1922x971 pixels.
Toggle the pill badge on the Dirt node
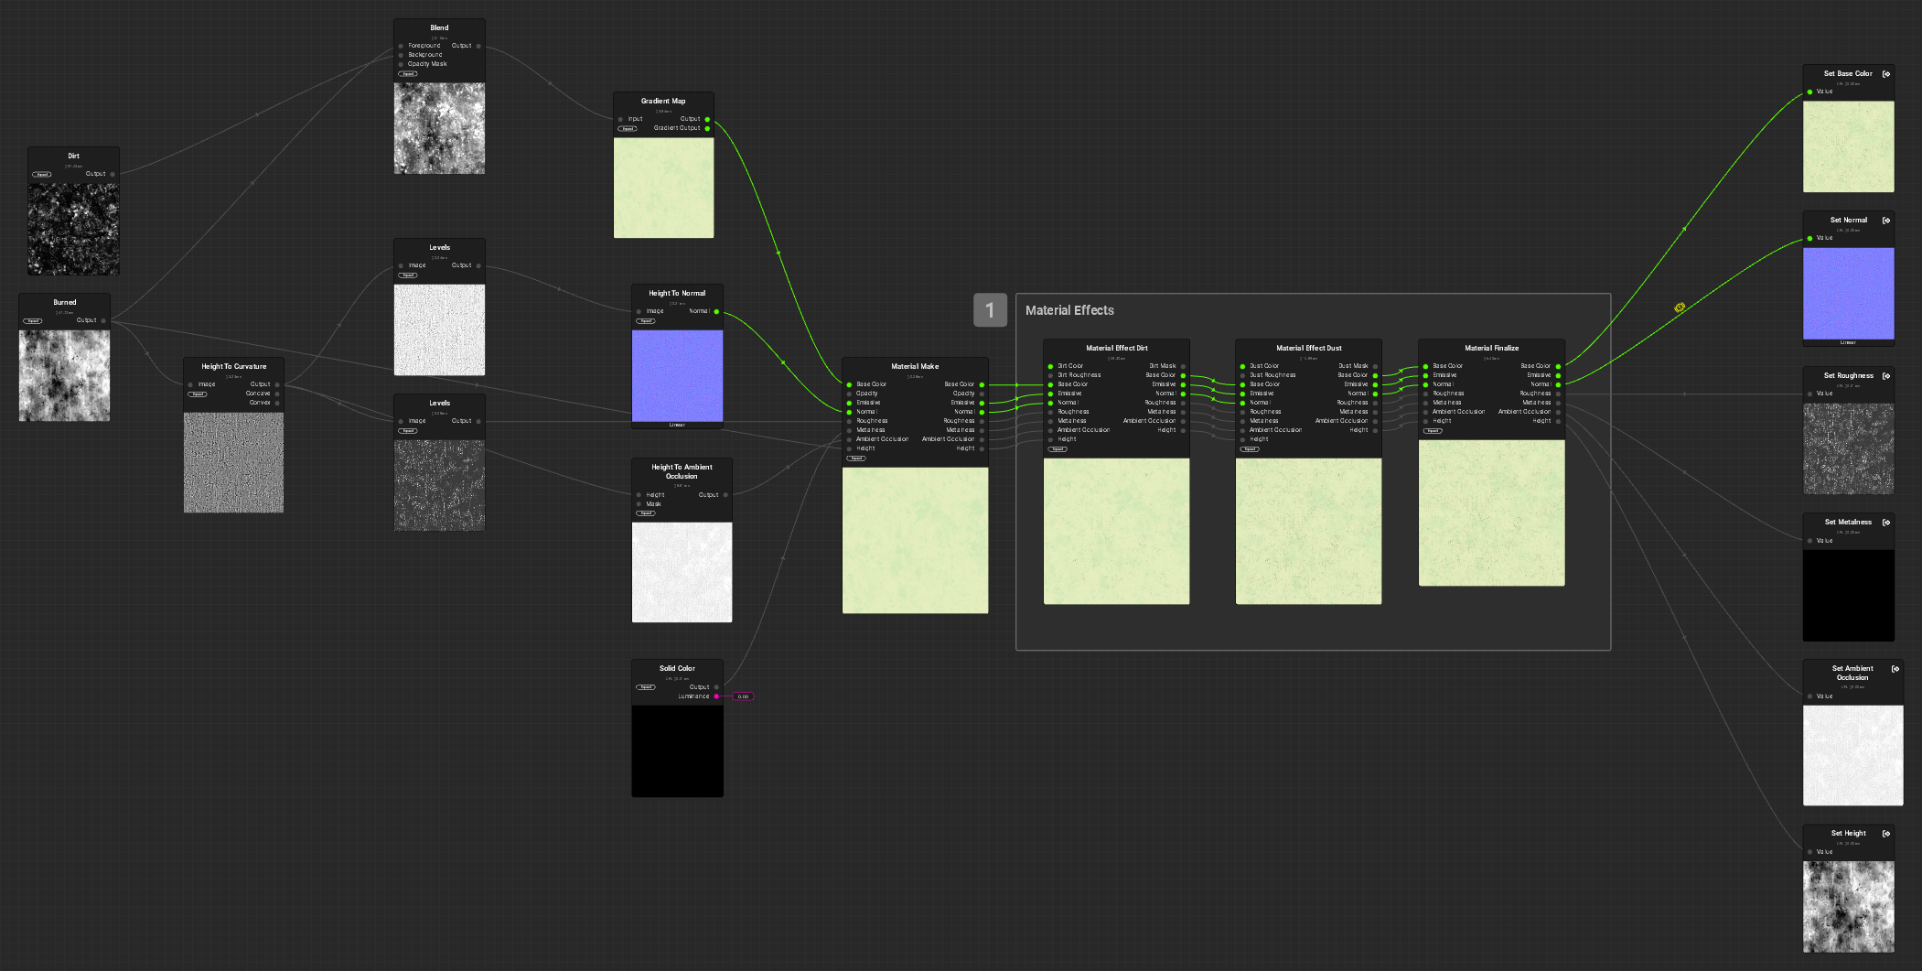tap(42, 174)
